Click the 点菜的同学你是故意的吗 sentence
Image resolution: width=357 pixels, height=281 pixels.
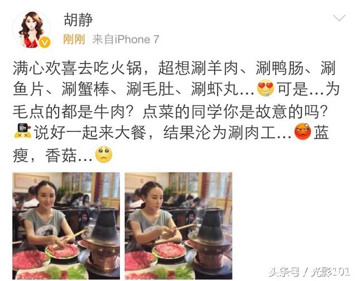(235, 112)
